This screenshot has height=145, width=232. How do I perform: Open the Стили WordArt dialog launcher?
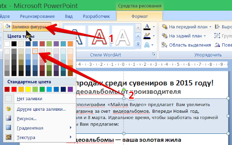coord(154,54)
